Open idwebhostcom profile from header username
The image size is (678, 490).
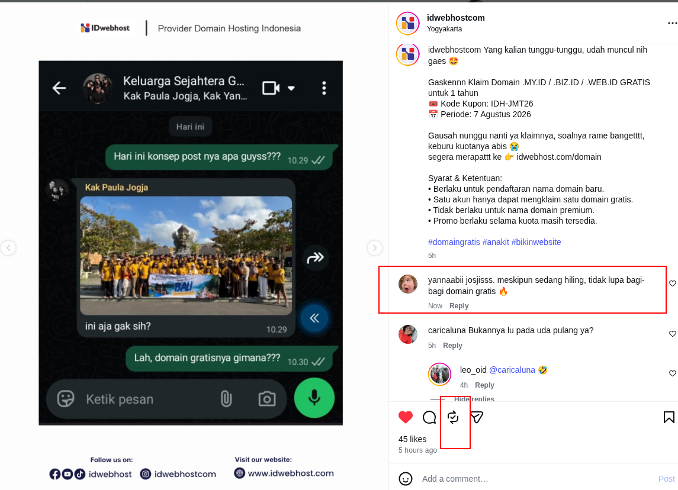(x=456, y=18)
